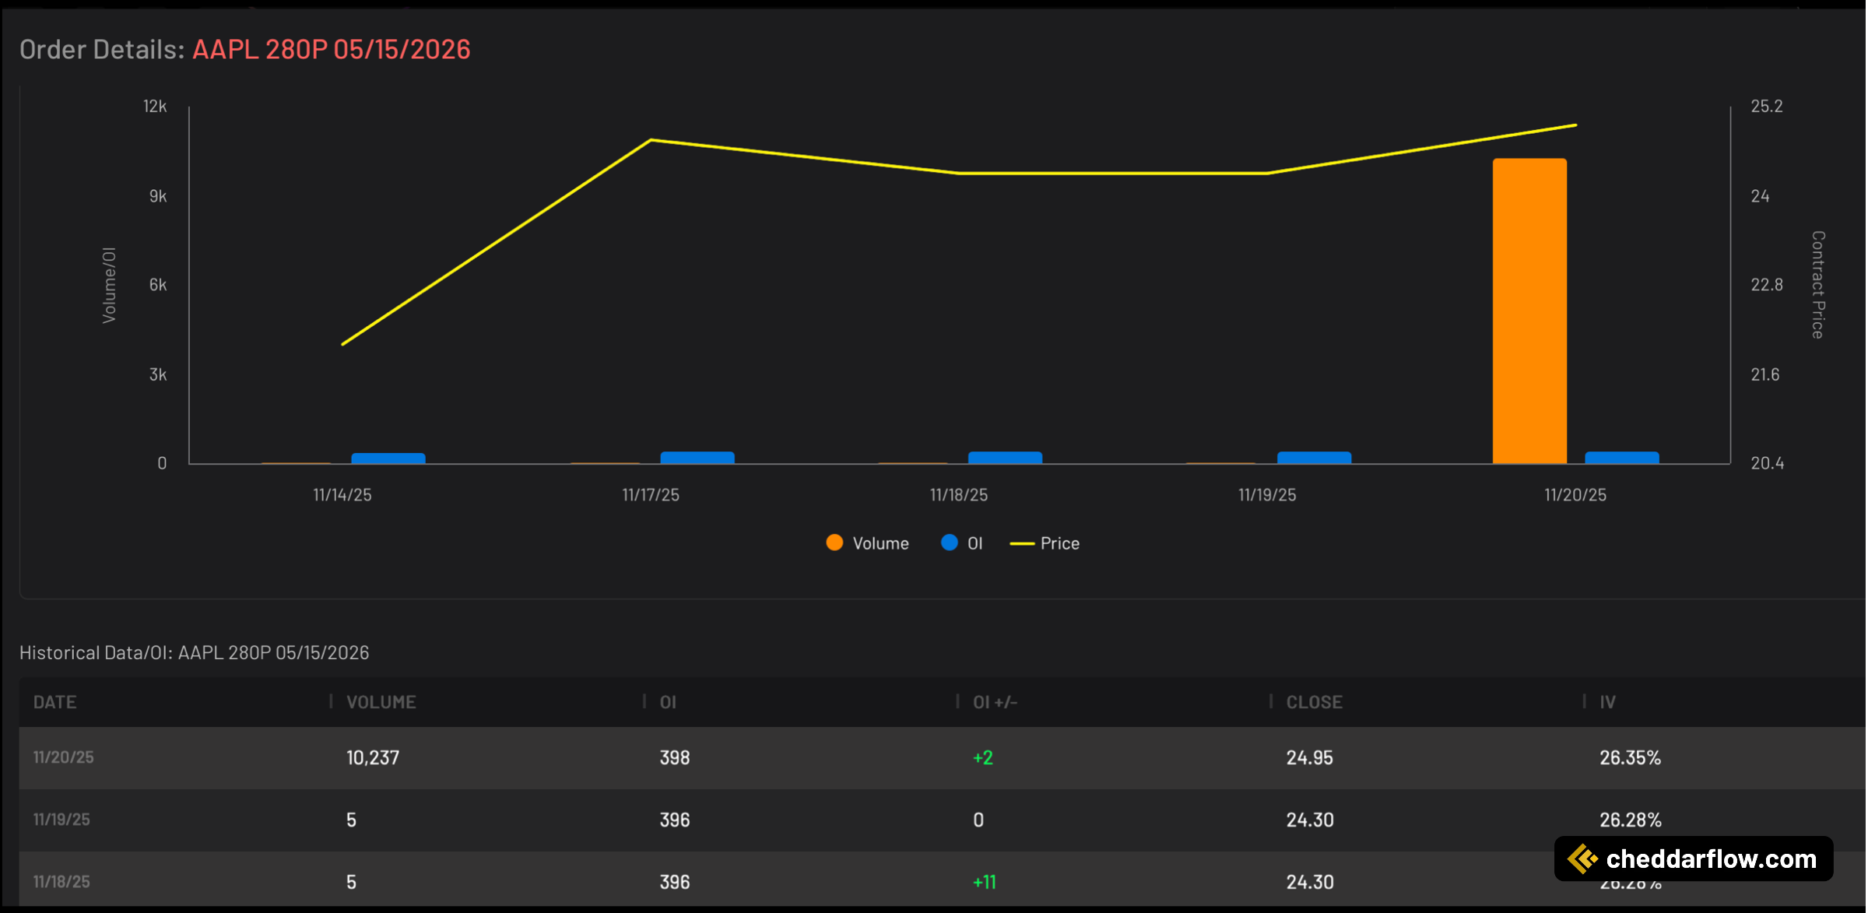Screen dimensions: 1868x913
Task: Click the 11/17/25 x-axis label
Action: coord(651,495)
